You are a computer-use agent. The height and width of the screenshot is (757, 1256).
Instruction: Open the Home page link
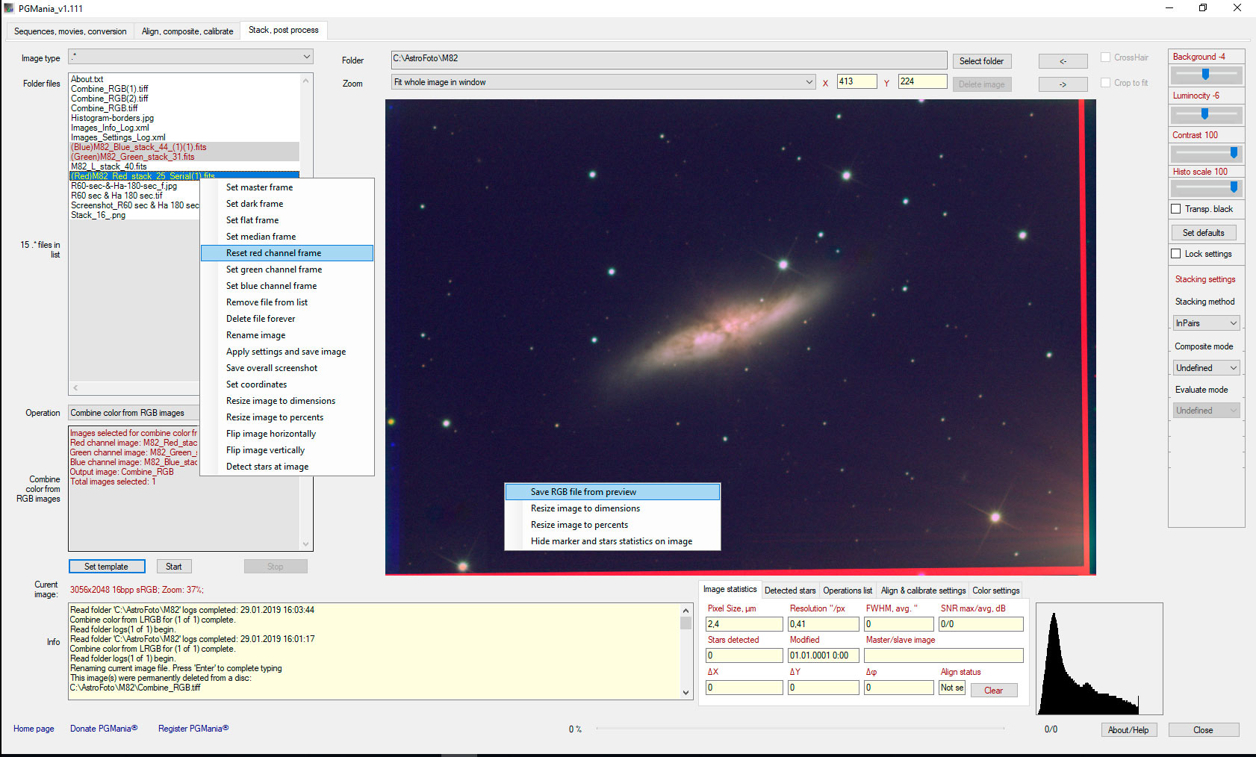[x=34, y=729]
